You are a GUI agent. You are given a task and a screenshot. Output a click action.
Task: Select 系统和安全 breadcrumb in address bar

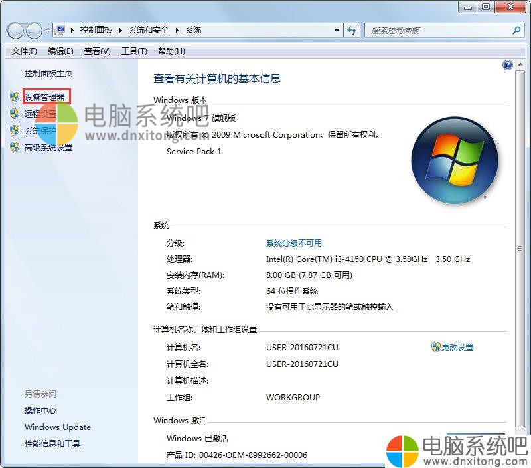point(148,30)
